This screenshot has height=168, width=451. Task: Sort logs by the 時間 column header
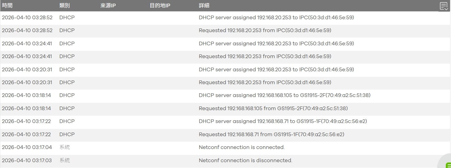(7, 6)
